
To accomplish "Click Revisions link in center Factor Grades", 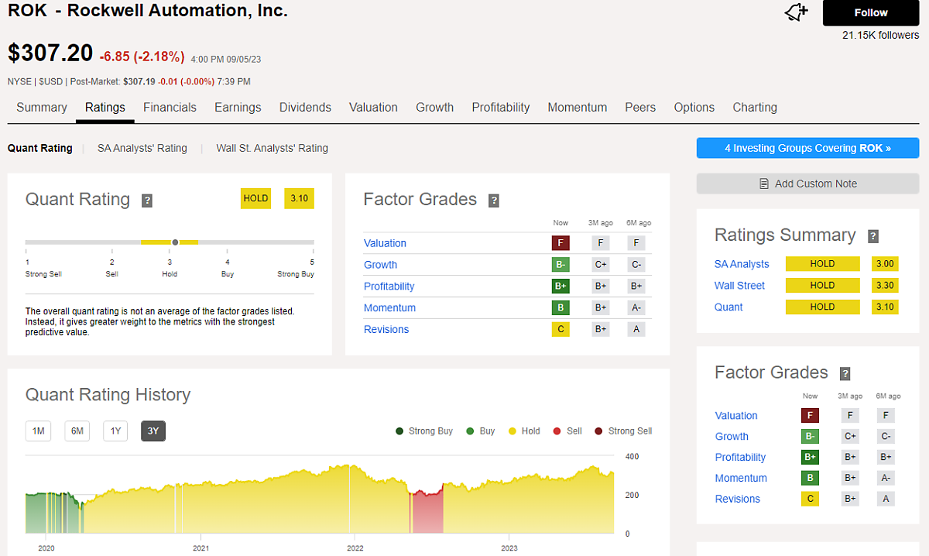I will pyautogui.click(x=386, y=330).
